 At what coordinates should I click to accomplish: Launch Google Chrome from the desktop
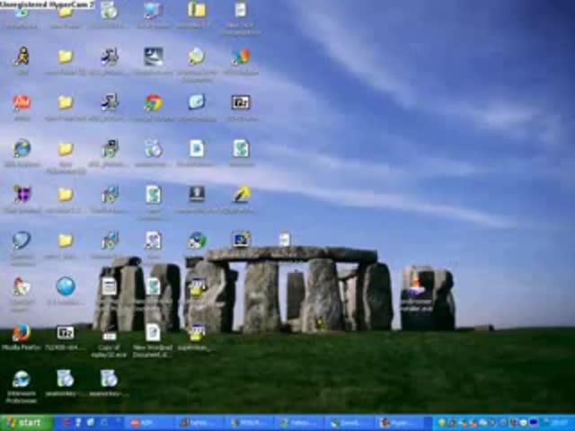pos(153,102)
